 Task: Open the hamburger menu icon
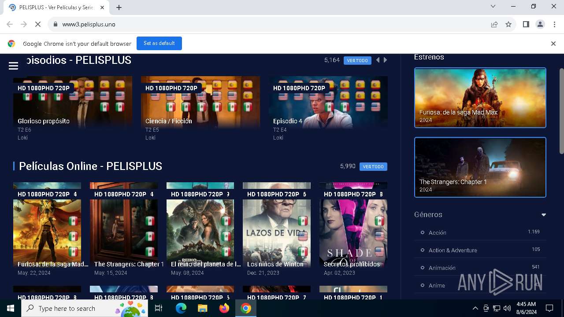pyautogui.click(x=13, y=66)
